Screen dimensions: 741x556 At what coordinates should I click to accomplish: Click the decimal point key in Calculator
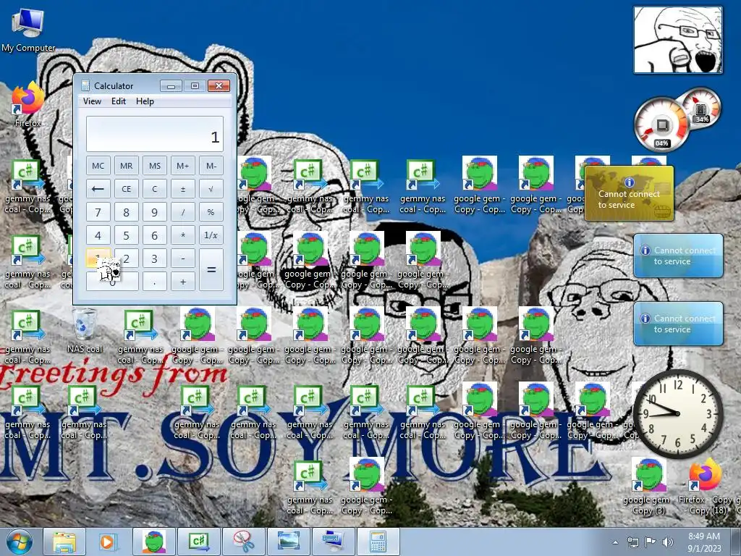[x=155, y=282]
